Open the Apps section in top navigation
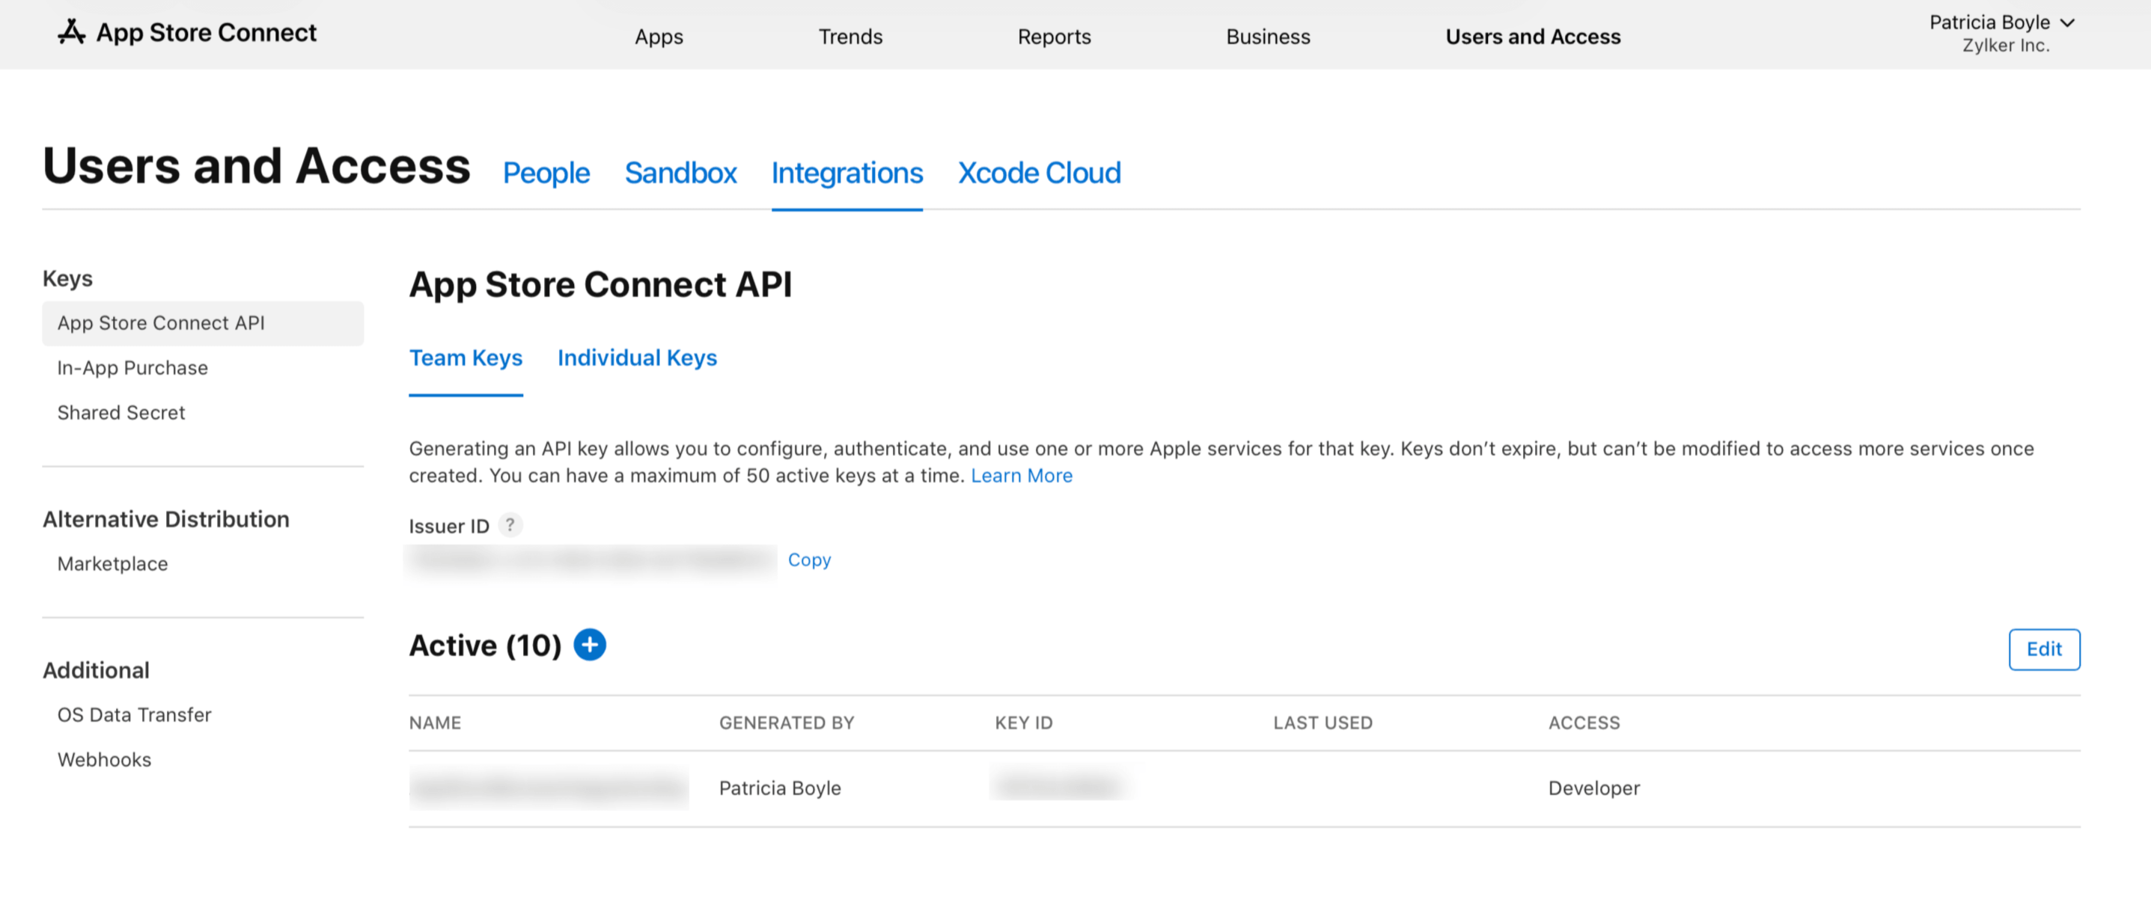The height and width of the screenshot is (917, 2151). click(x=659, y=37)
